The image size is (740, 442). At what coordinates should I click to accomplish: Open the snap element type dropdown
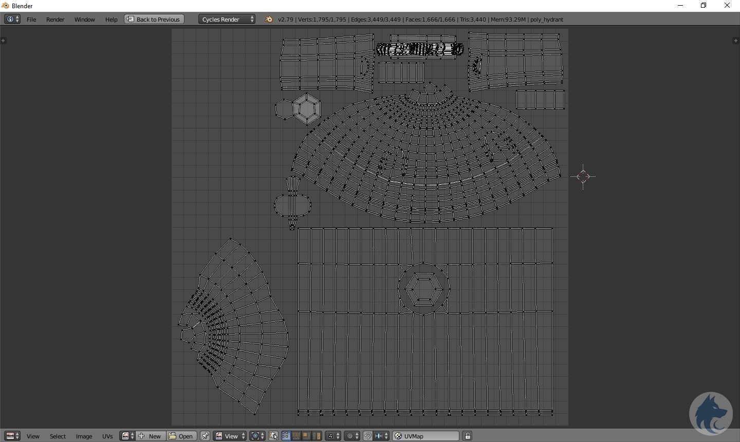(x=381, y=436)
